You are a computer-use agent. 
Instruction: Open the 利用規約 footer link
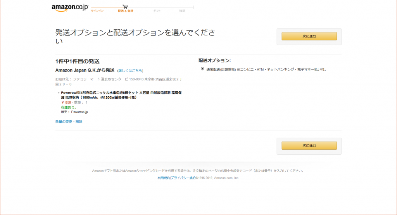coord(164,178)
